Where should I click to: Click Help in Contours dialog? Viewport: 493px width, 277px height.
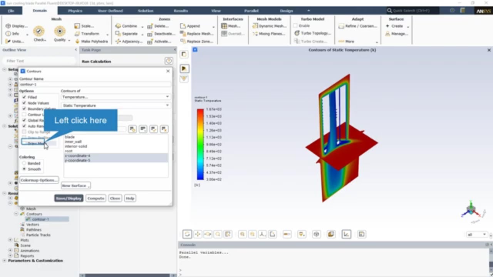tap(130, 198)
